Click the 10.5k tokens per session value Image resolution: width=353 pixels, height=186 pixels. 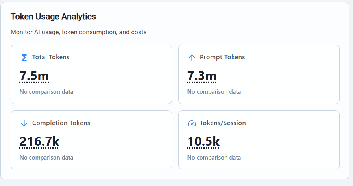203,141
